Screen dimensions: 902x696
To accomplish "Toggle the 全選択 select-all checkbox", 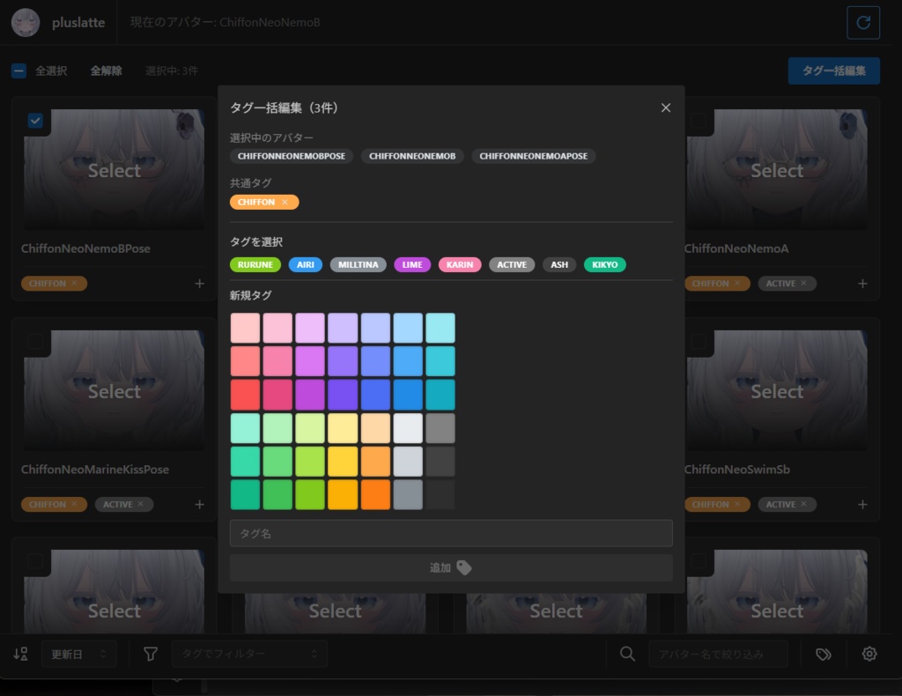I will pyautogui.click(x=18, y=70).
